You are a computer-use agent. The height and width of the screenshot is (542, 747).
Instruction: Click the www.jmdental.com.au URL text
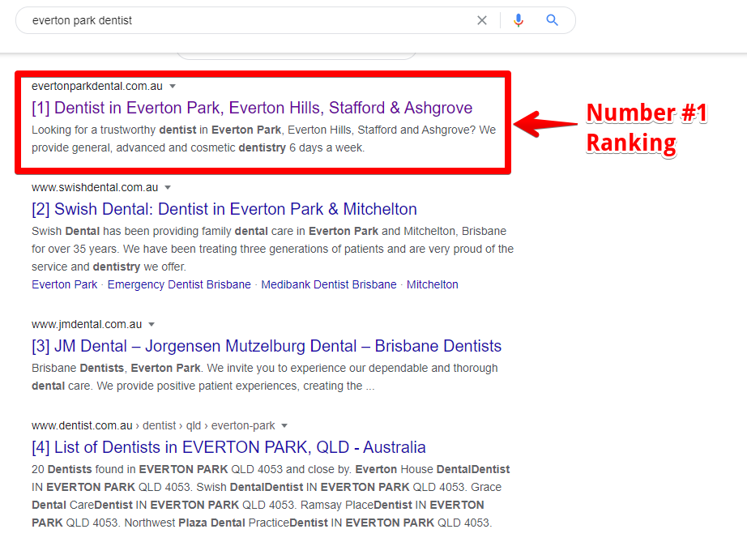tap(87, 324)
